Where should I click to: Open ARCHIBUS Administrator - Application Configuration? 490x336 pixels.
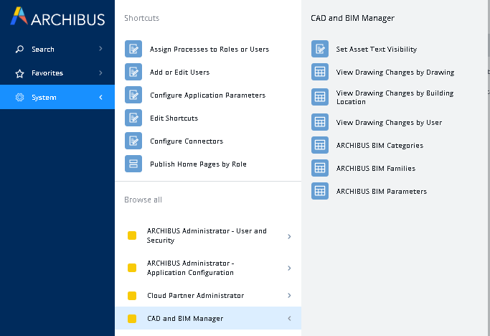208,268
